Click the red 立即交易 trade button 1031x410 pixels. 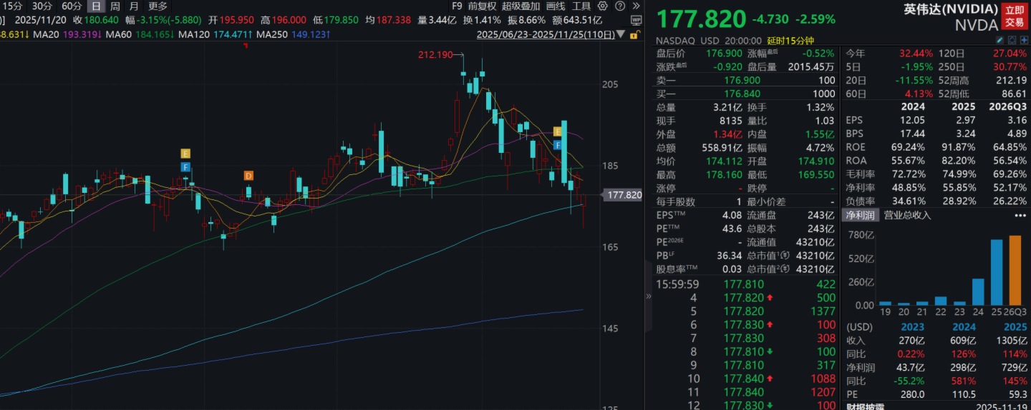[1014, 16]
